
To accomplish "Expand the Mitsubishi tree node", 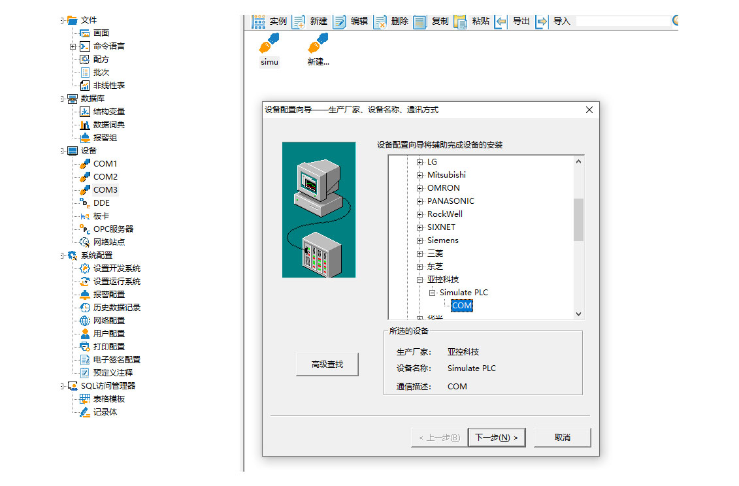I will (x=420, y=175).
